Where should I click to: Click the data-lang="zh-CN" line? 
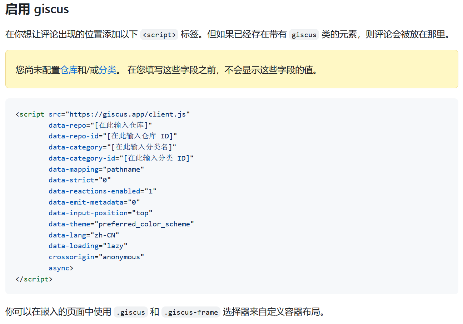(x=84, y=235)
